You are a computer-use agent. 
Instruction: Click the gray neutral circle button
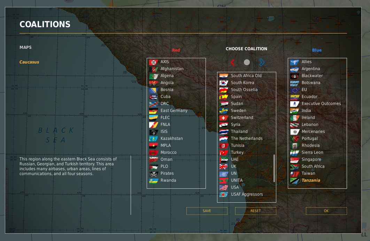[247, 62]
